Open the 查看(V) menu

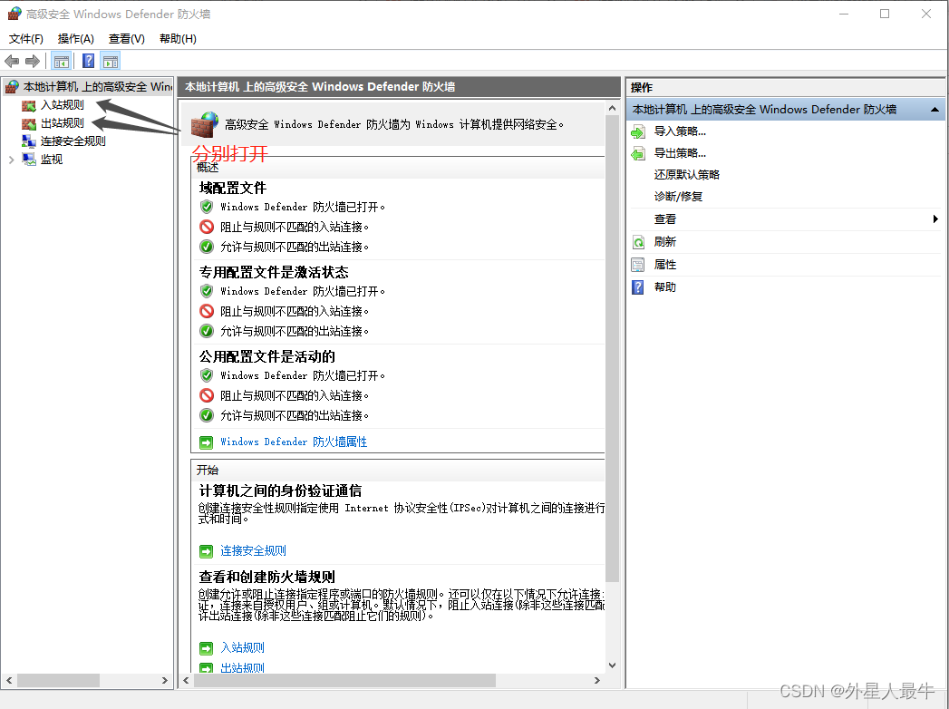click(x=127, y=39)
